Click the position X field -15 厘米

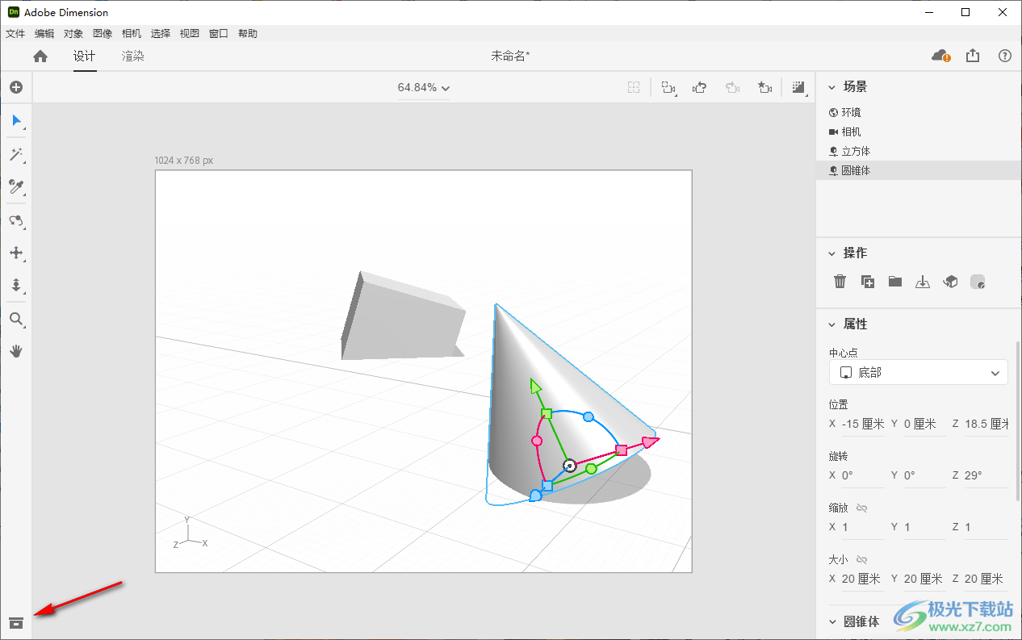tap(863, 424)
